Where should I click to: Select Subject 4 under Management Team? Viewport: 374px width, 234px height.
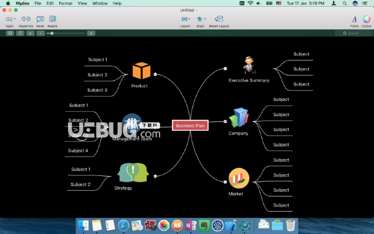click(78, 150)
